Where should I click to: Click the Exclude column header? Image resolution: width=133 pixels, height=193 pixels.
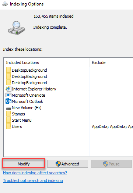(x=99, y=62)
